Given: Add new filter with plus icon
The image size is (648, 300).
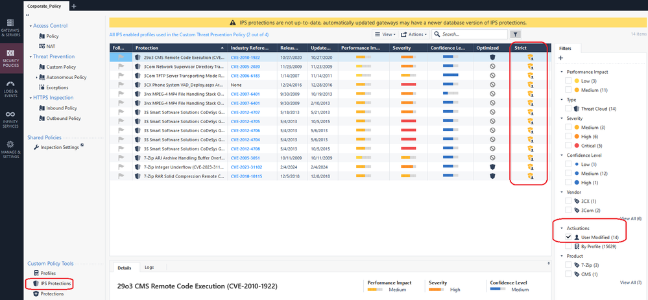Looking at the screenshot, I should tap(560, 58).
